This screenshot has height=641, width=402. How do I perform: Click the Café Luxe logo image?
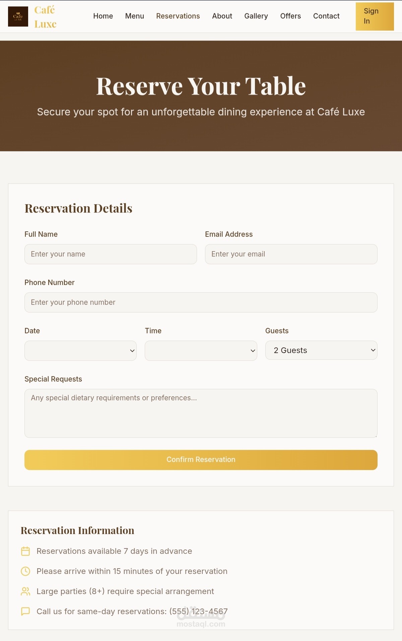pyautogui.click(x=18, y=16)
